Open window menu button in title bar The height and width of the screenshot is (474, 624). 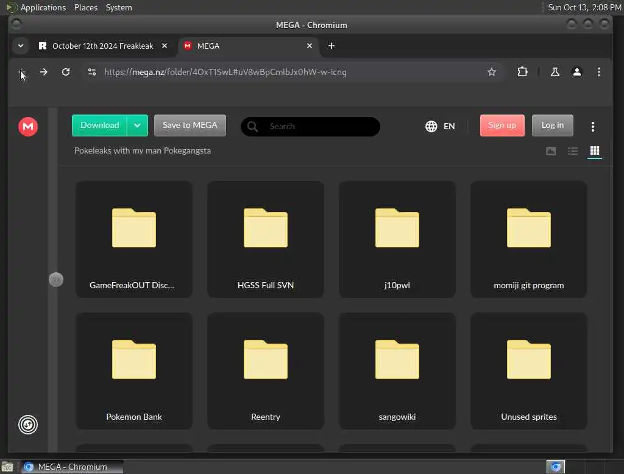click(16, 25)
